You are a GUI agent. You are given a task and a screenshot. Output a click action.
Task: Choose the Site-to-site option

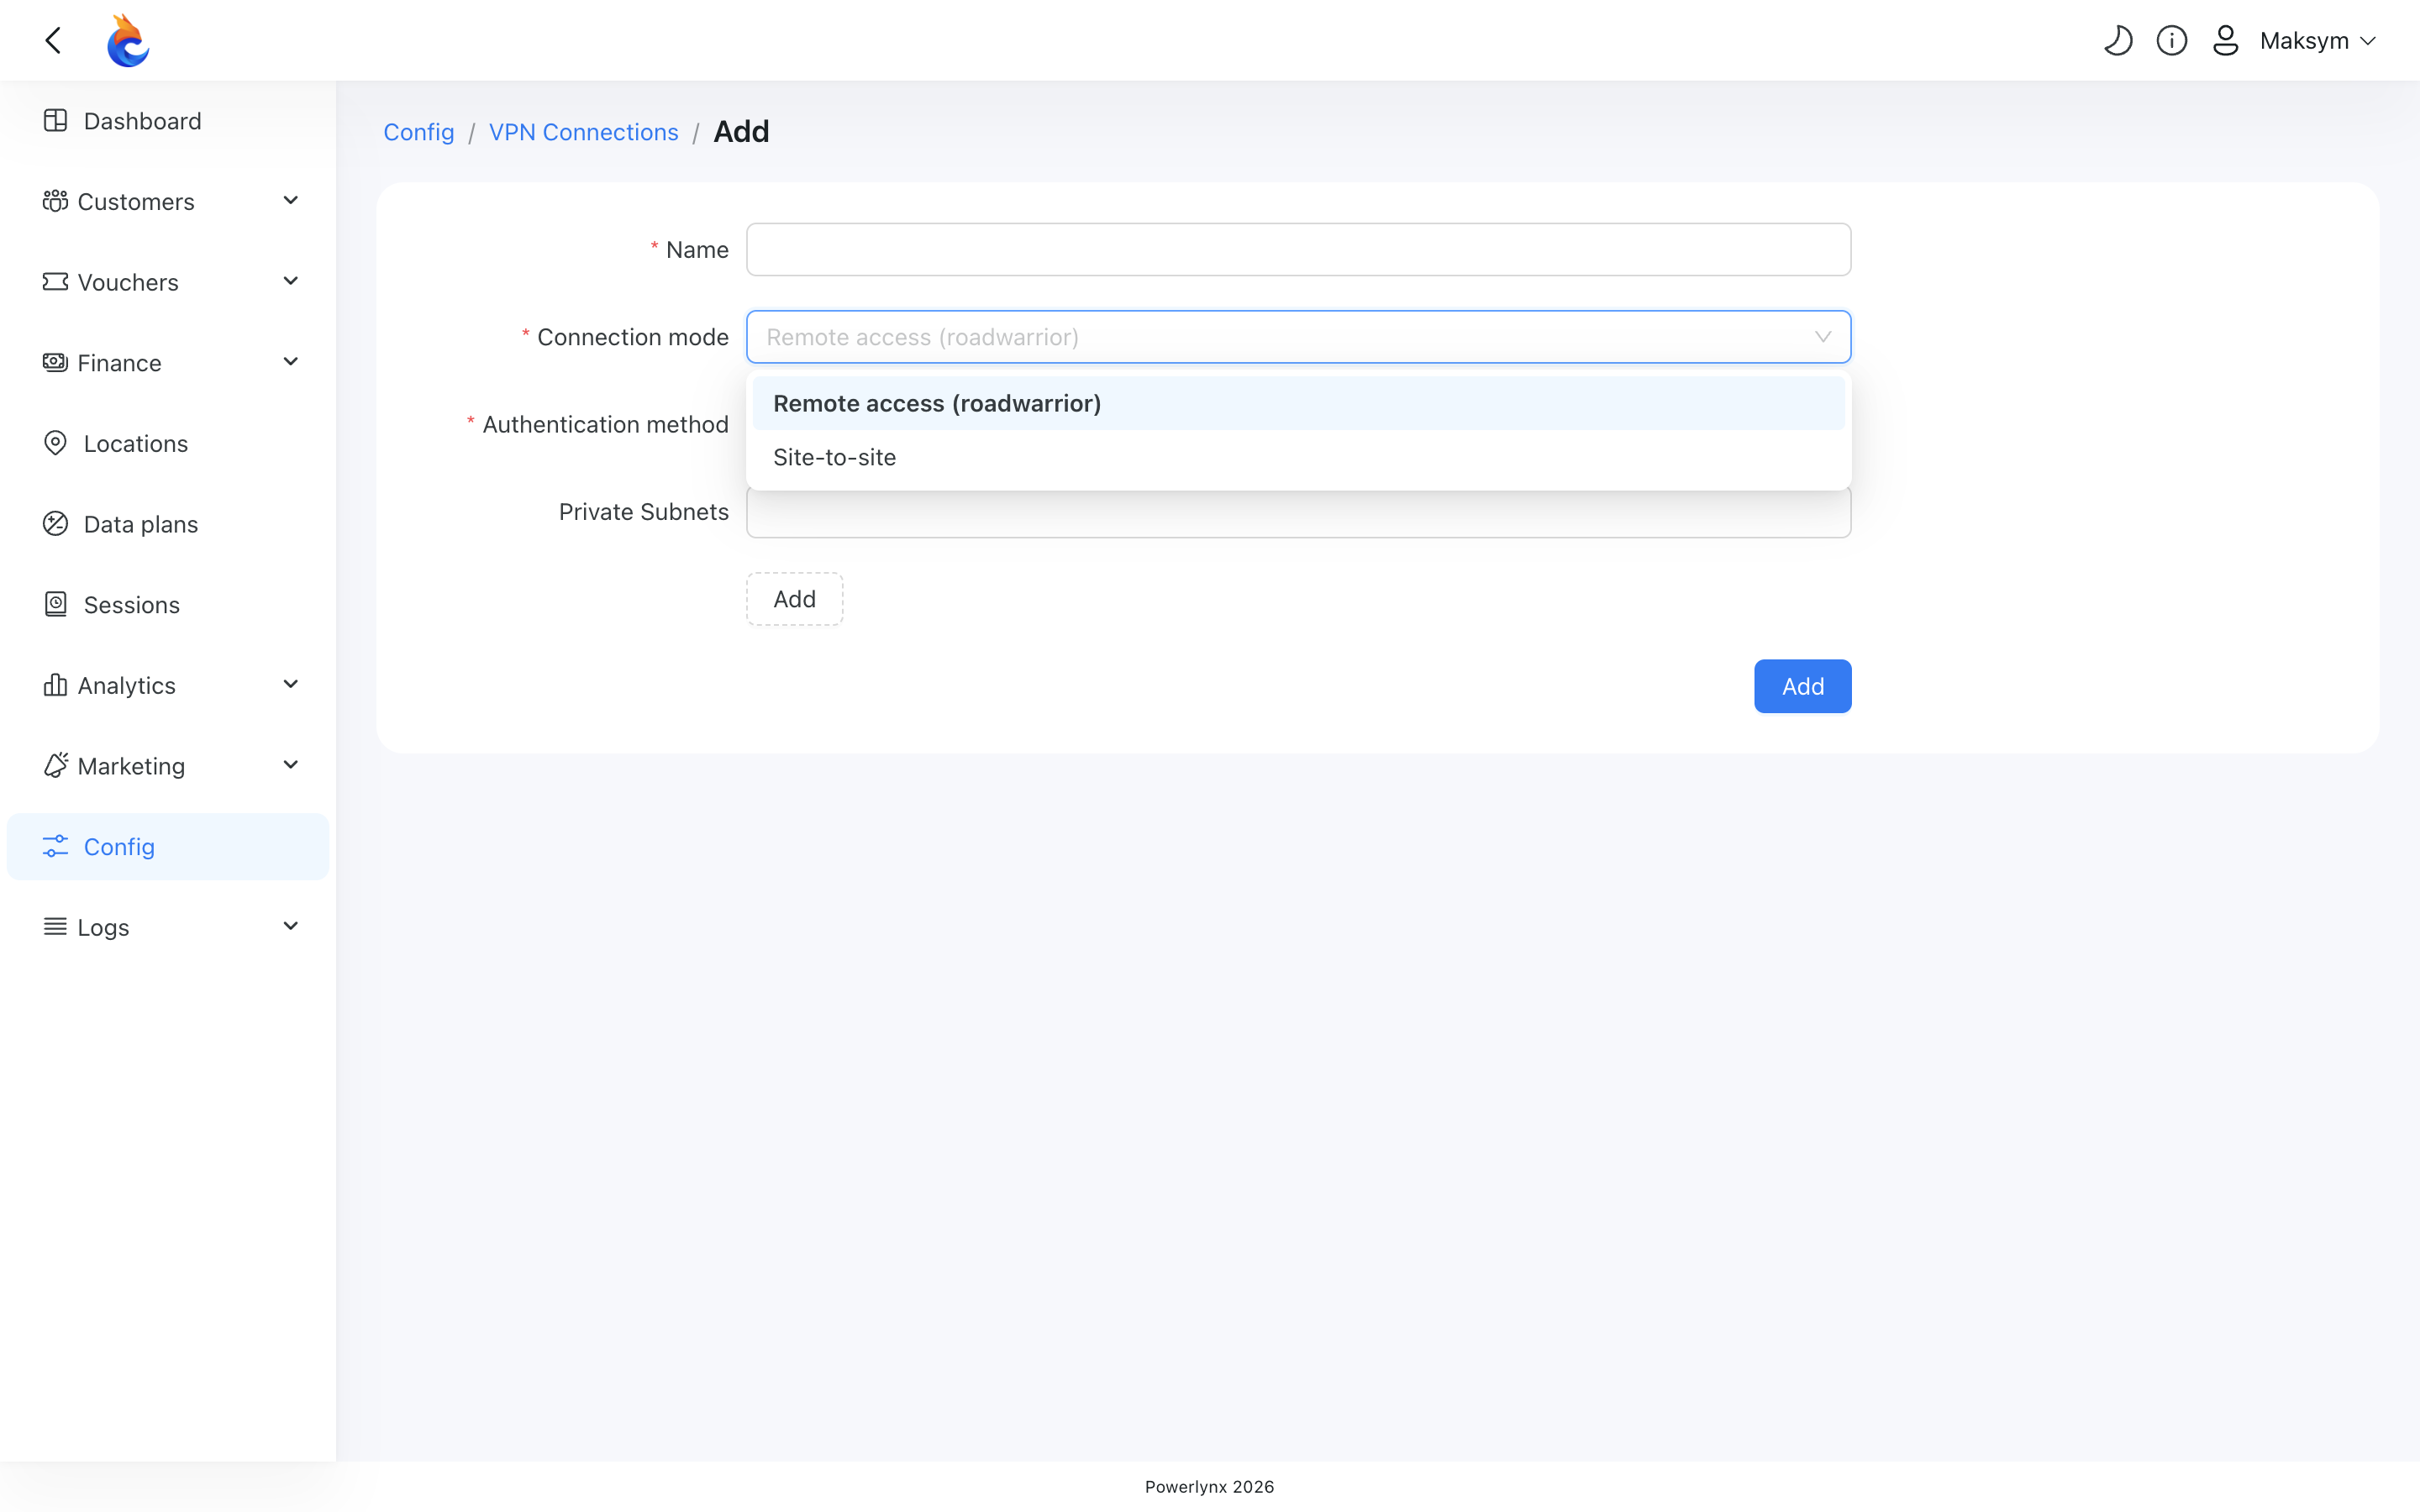(1298, 457)
